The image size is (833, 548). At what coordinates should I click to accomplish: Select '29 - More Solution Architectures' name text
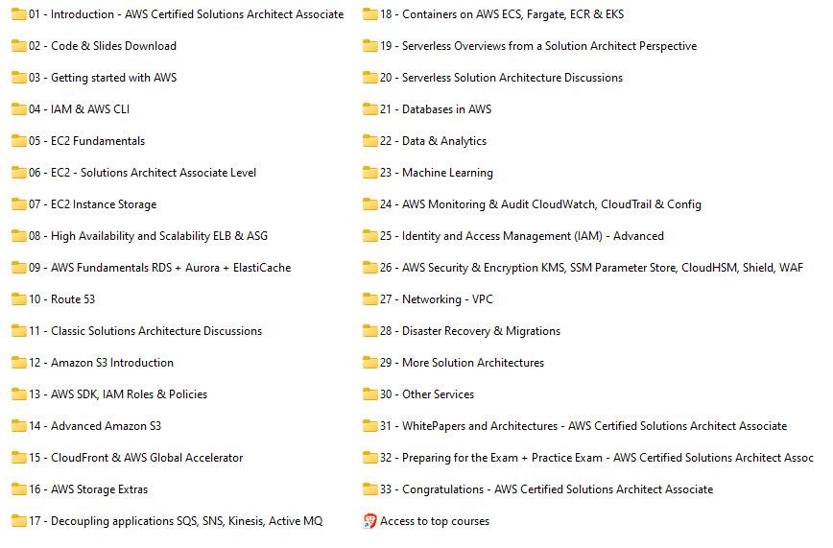pos(463,363)
